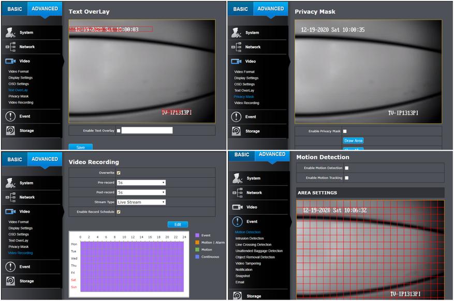
Task: Open the Pre-record duration dropdown
Action: [141, 183]
